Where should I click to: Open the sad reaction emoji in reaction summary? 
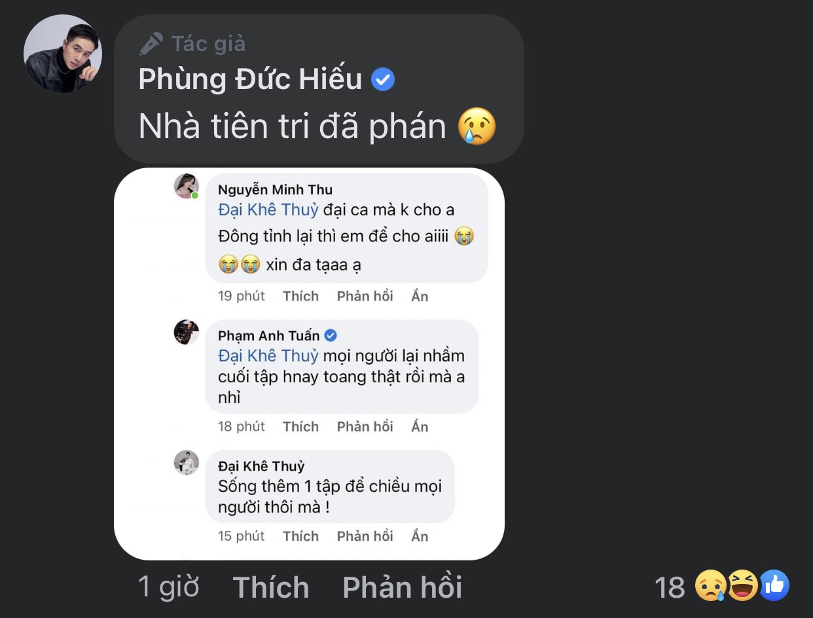[x=711, y=586]
